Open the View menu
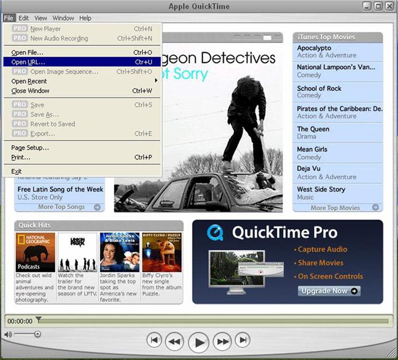Screen dimensions: 398x360 click(41, 18)
